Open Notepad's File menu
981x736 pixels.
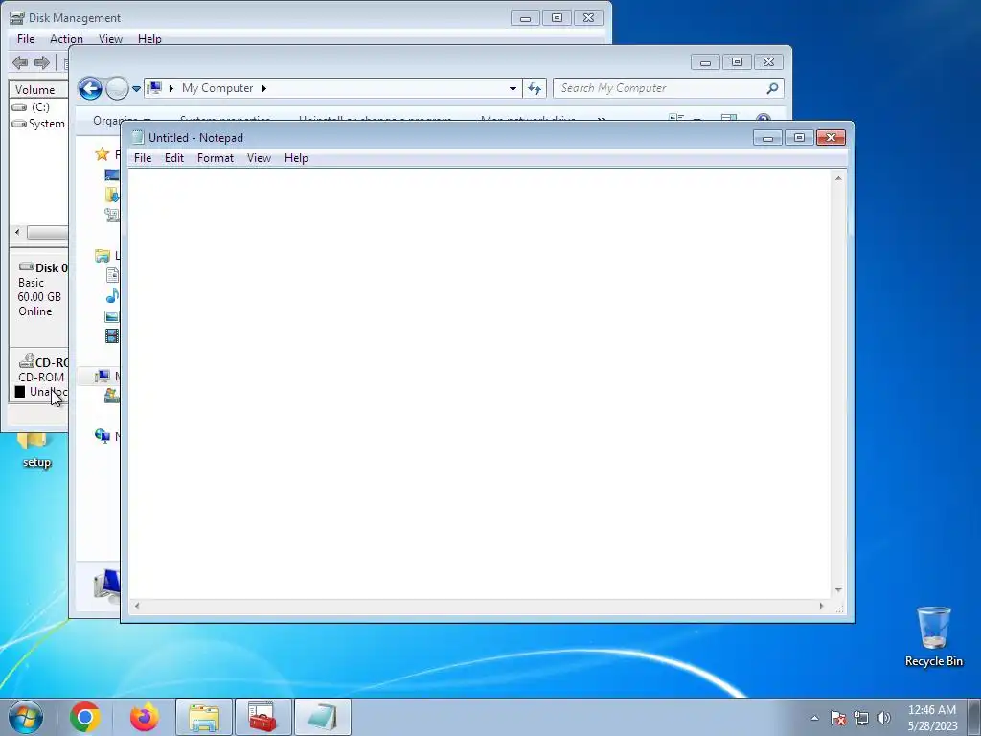click(x=143, y=158)
